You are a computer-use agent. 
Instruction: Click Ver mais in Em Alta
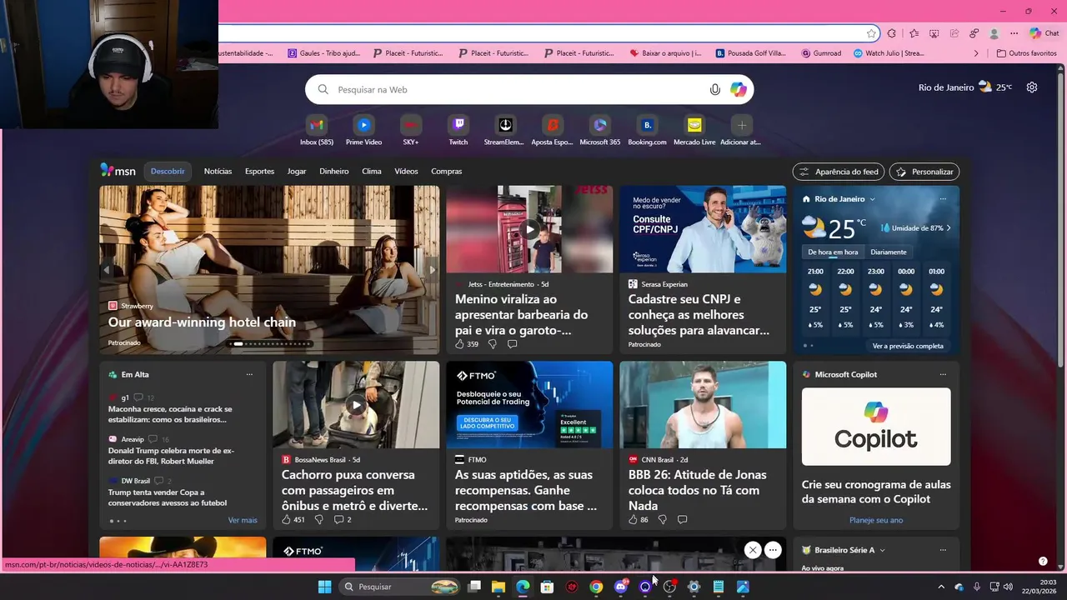point(243,520)
